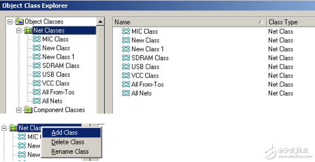315x162 pixels.
Task: Collapse the Net Classes tree node
Action: 19,30
